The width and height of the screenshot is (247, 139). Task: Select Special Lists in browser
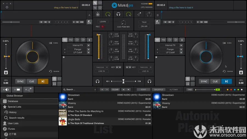pyautogui.click(x=14, y=107)
